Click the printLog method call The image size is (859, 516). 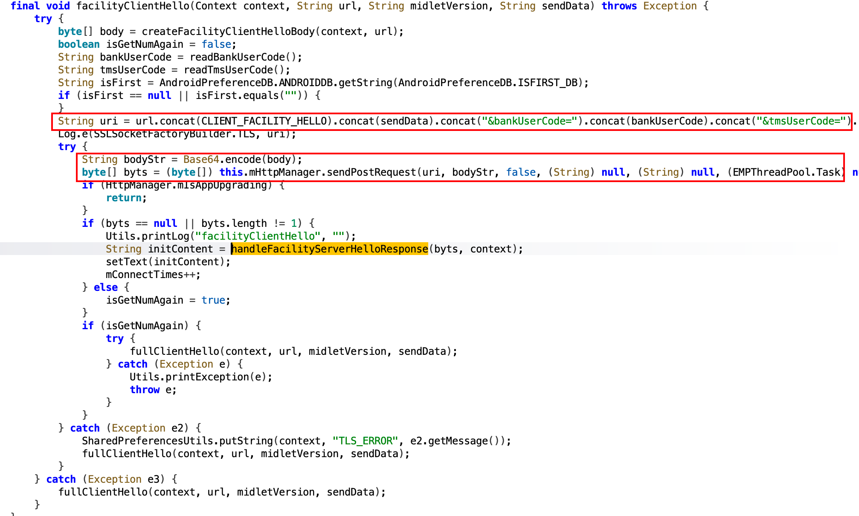coord(165,236)
